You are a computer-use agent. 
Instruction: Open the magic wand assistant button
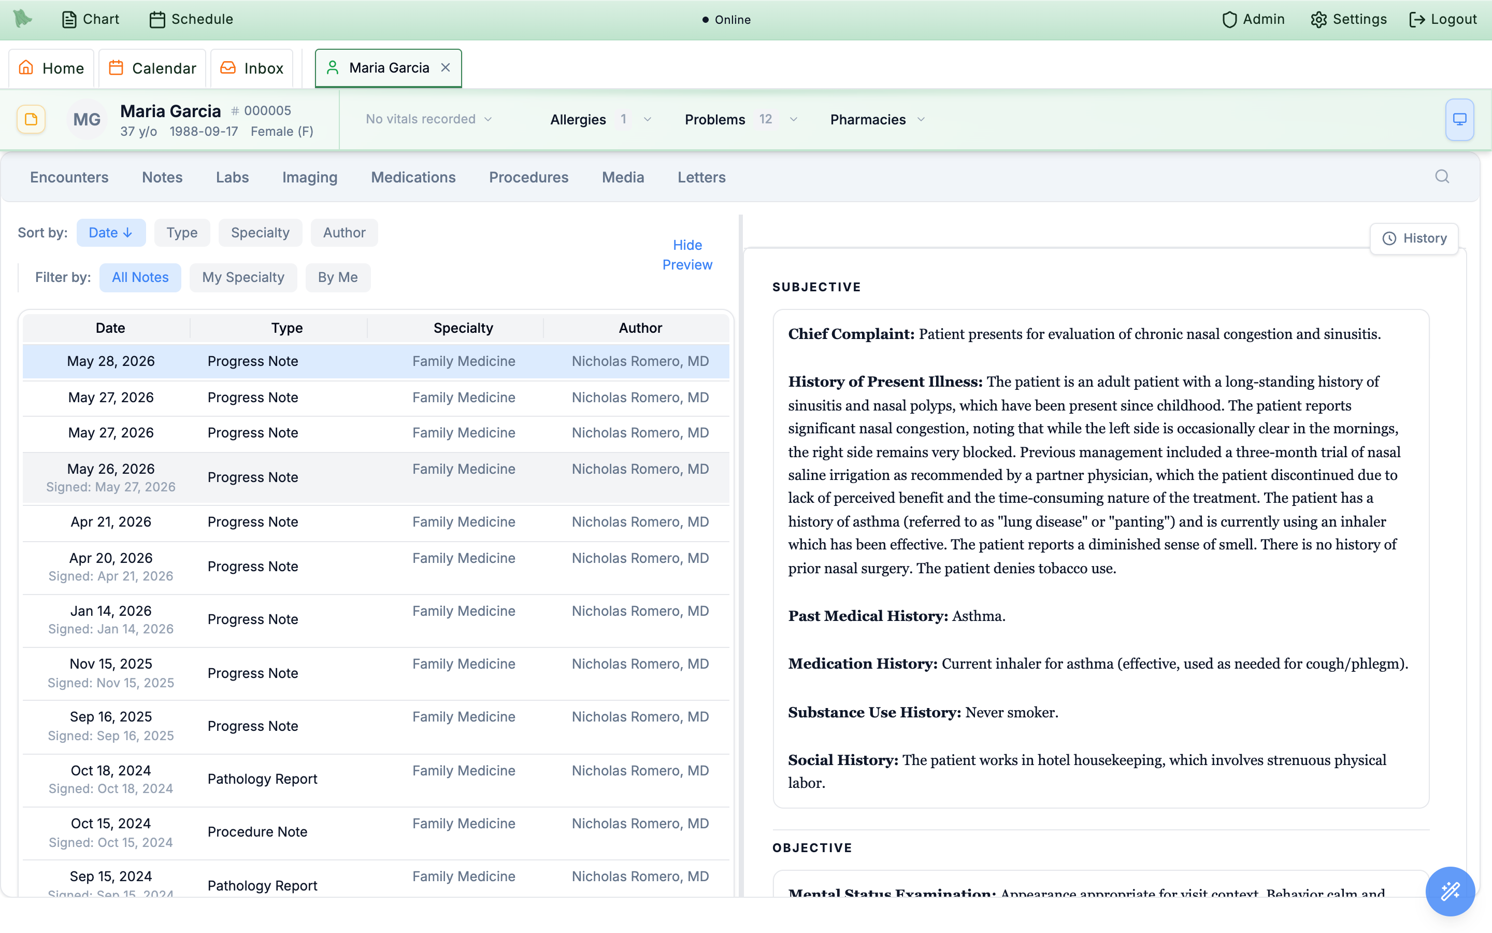click(1450, 891)
